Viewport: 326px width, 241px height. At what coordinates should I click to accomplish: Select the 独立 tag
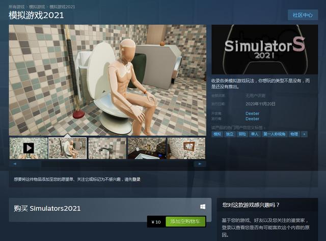pos(230,135)
